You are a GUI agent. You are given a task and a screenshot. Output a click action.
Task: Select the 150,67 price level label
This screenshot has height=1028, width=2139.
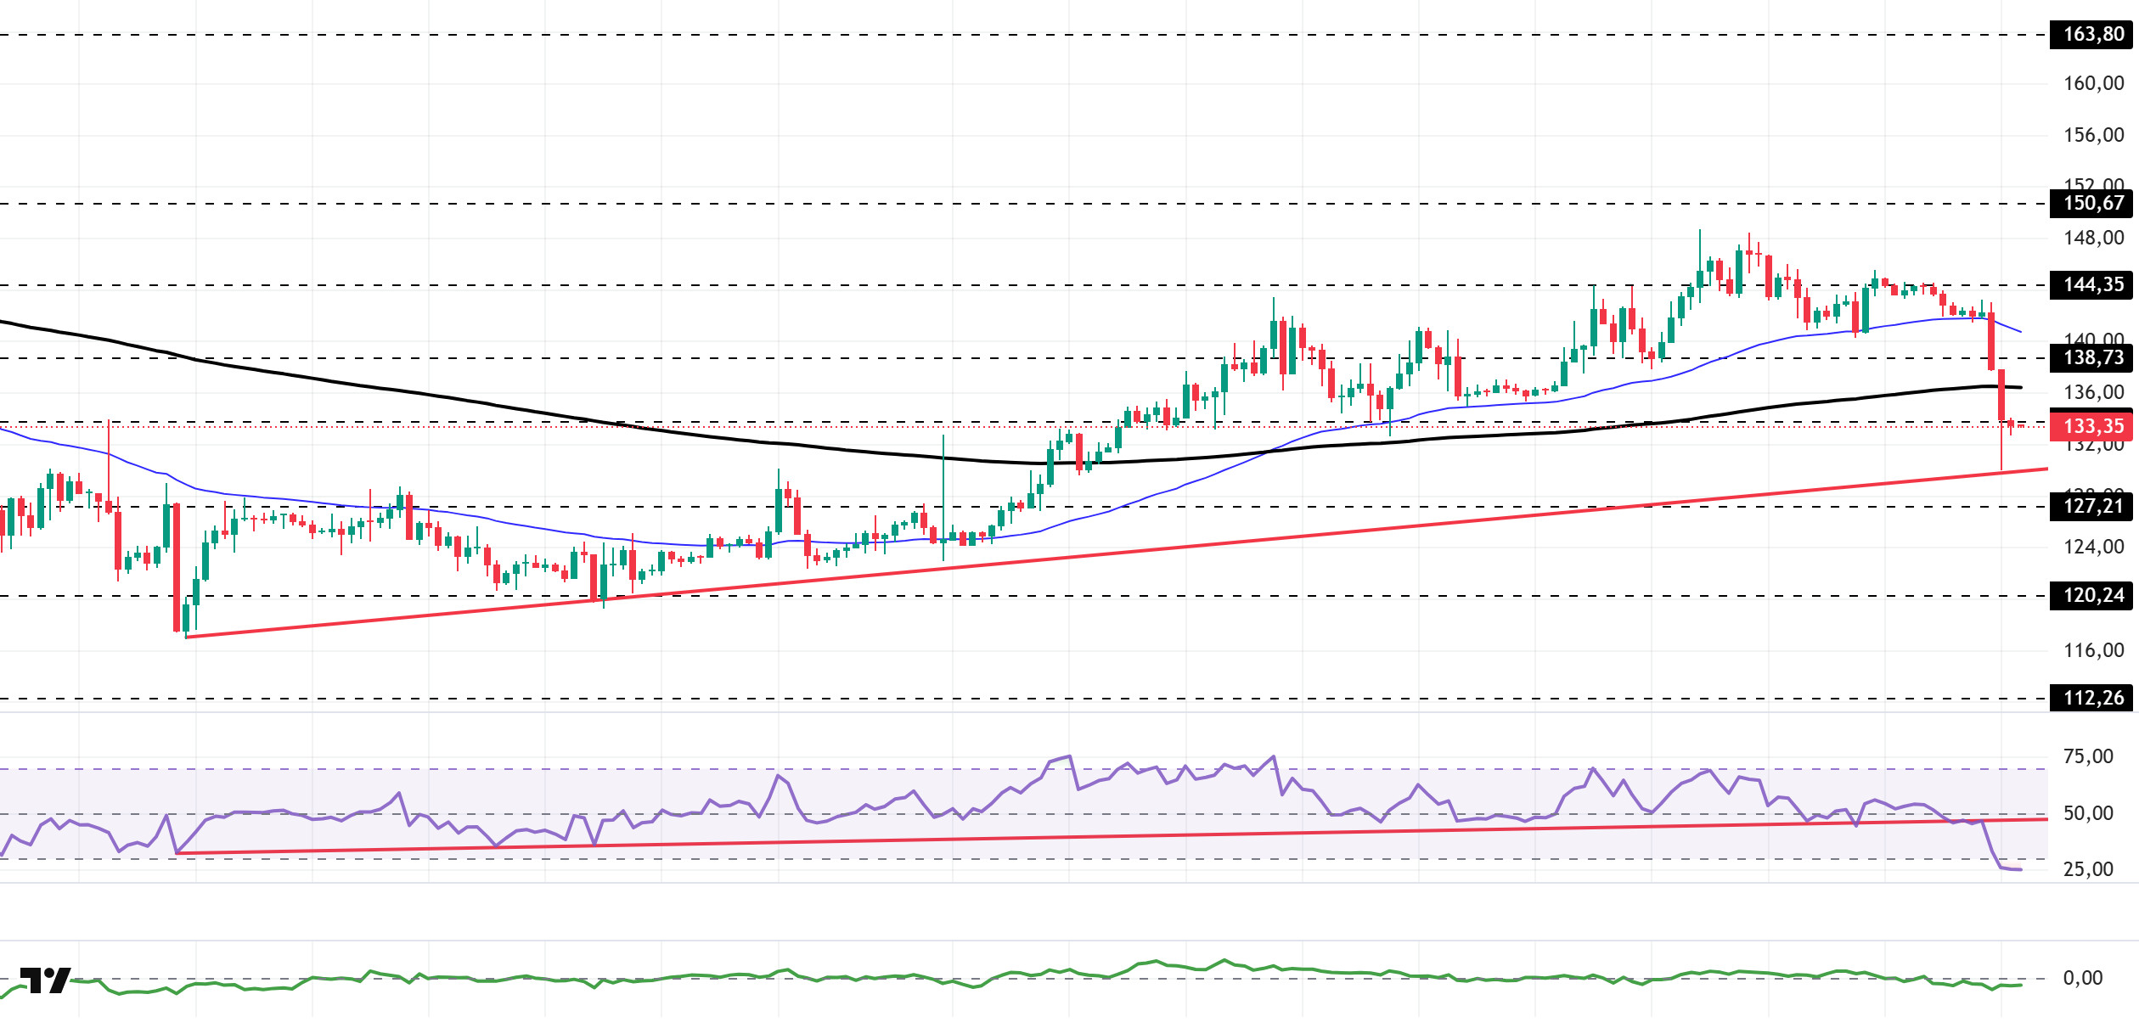point(2092,204)
